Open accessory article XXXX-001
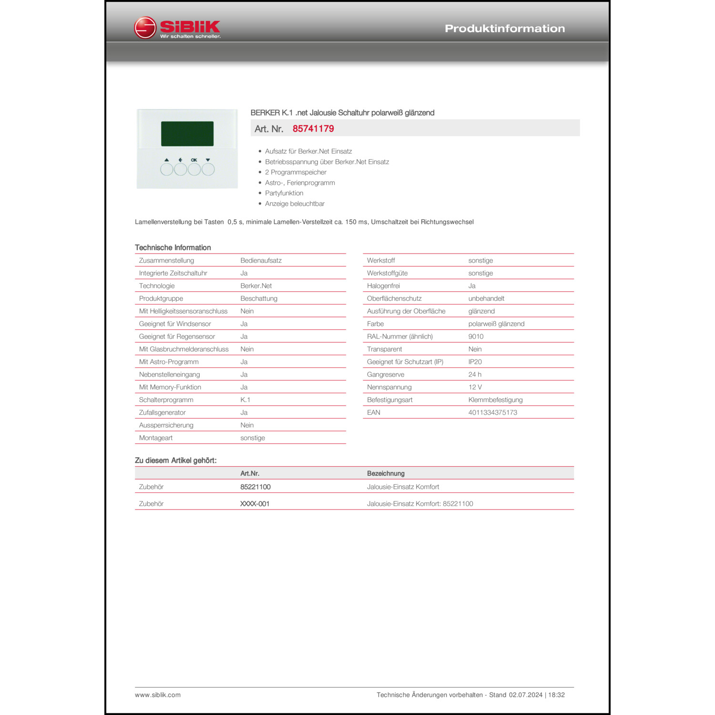The image size is (715, 715). pyautogui.click(x=255, y=503)
